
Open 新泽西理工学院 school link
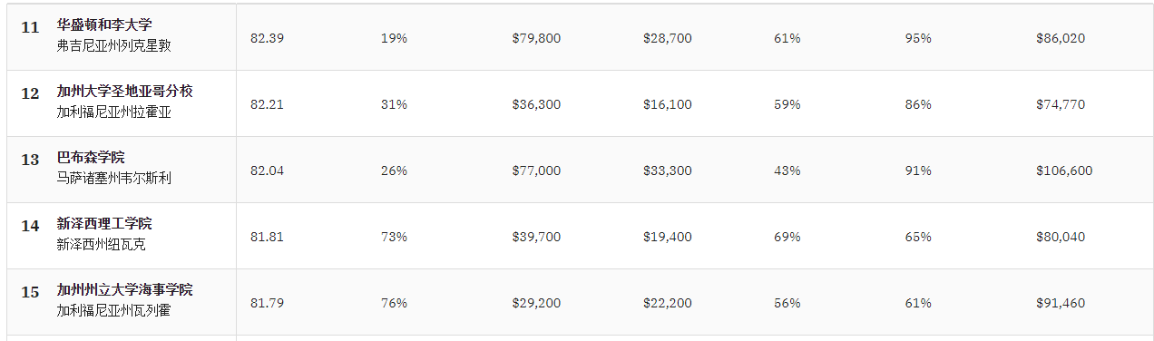tap(104, 224)
